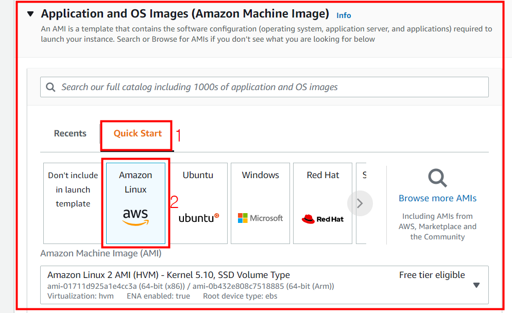Click the AMI dropdown arrow
This screenshot has height=313, width=512.
(476, 285)
